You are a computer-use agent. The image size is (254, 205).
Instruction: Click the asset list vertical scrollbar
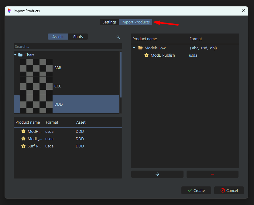pos(121,75)
